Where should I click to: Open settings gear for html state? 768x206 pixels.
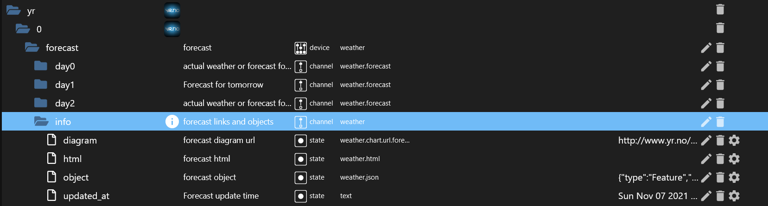[x=734, y=159]
